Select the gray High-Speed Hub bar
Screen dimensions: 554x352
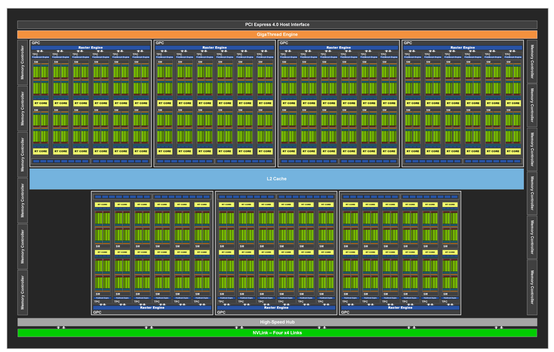point(277,322)
